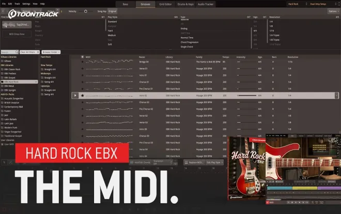Open the EBX Upright folder
The height and width of the screenshot is (214, 341).
(x=9, y=90)
